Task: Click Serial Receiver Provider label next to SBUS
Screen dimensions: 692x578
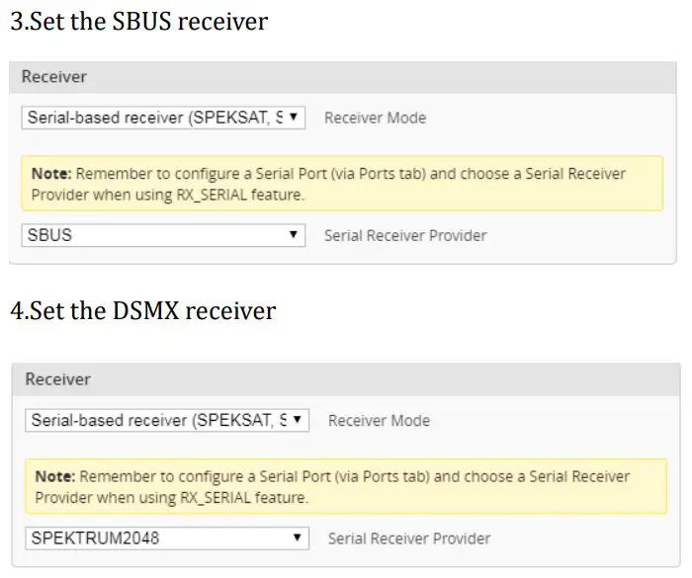Action: [404, 235]
